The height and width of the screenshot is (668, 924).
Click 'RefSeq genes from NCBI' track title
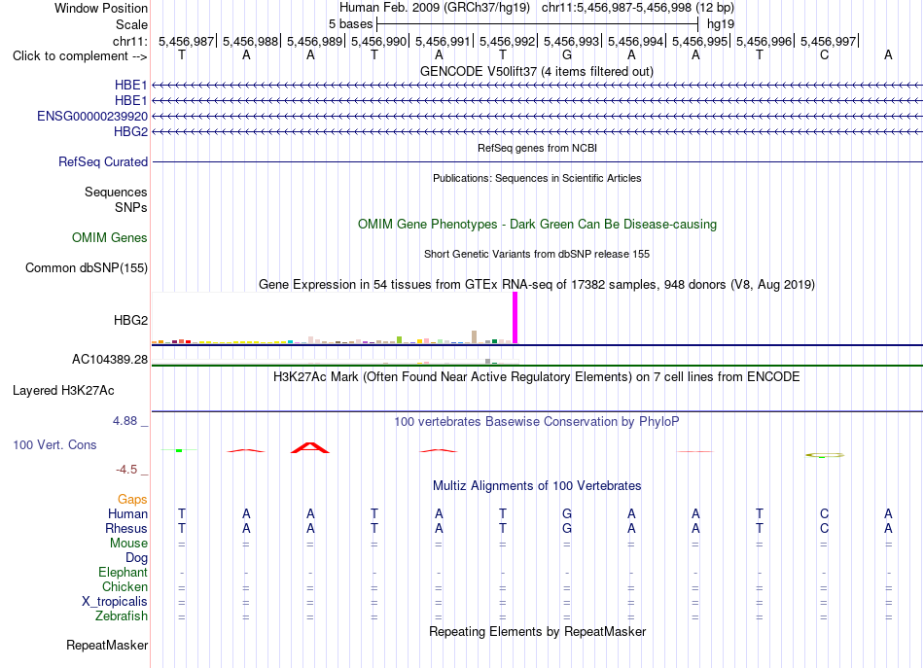pos(538,148)
